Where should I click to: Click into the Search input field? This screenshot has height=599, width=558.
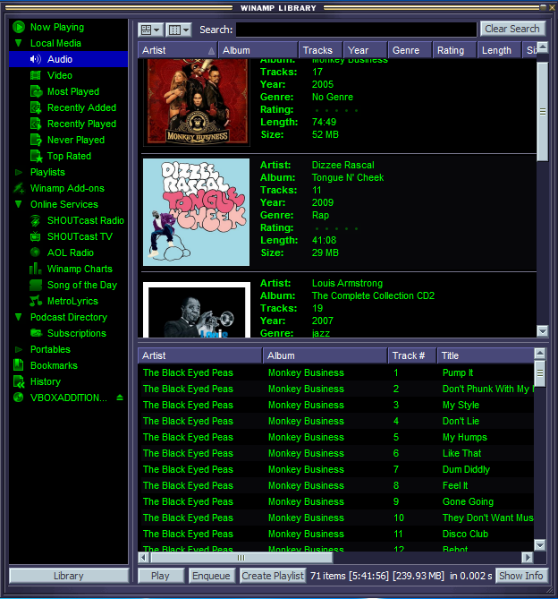(x=356, y=30)
